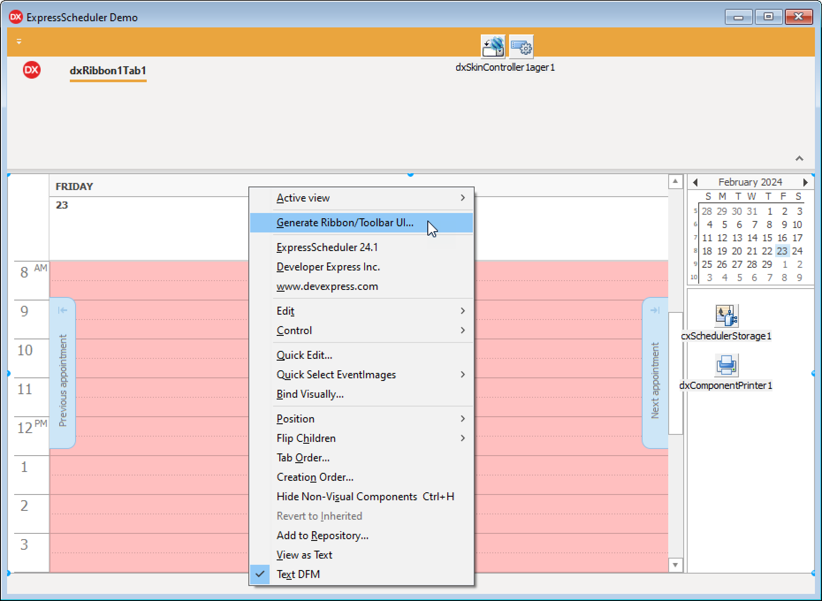Select the dxBarManager gear component icon
The height and width of the screenshot is (601, 822).
coord(521,47)
